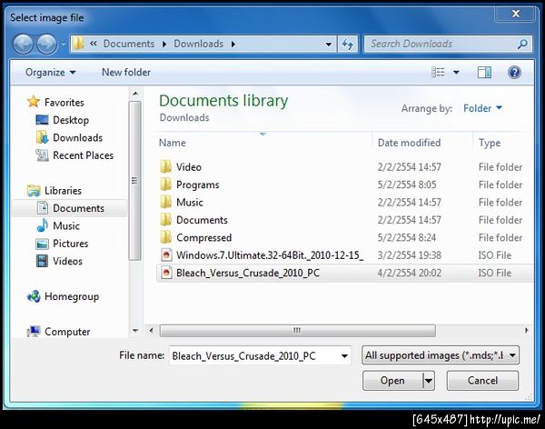The width and height of the screenshot is (545, 429).
Task: Click the Cancel button
Action: (x=482, y=381)
